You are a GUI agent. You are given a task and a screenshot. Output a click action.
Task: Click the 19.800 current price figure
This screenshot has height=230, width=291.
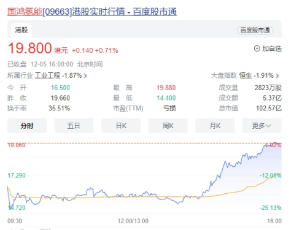tap(30, 48)
